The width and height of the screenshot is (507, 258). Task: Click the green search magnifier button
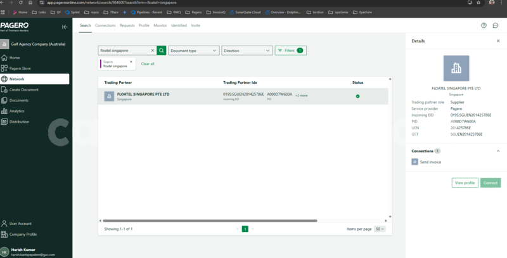[x=162, y=51]
